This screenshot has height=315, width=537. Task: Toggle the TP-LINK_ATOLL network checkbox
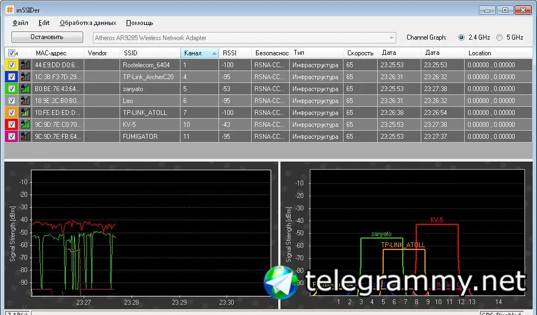pyautogui.click(x=11, y=112)
